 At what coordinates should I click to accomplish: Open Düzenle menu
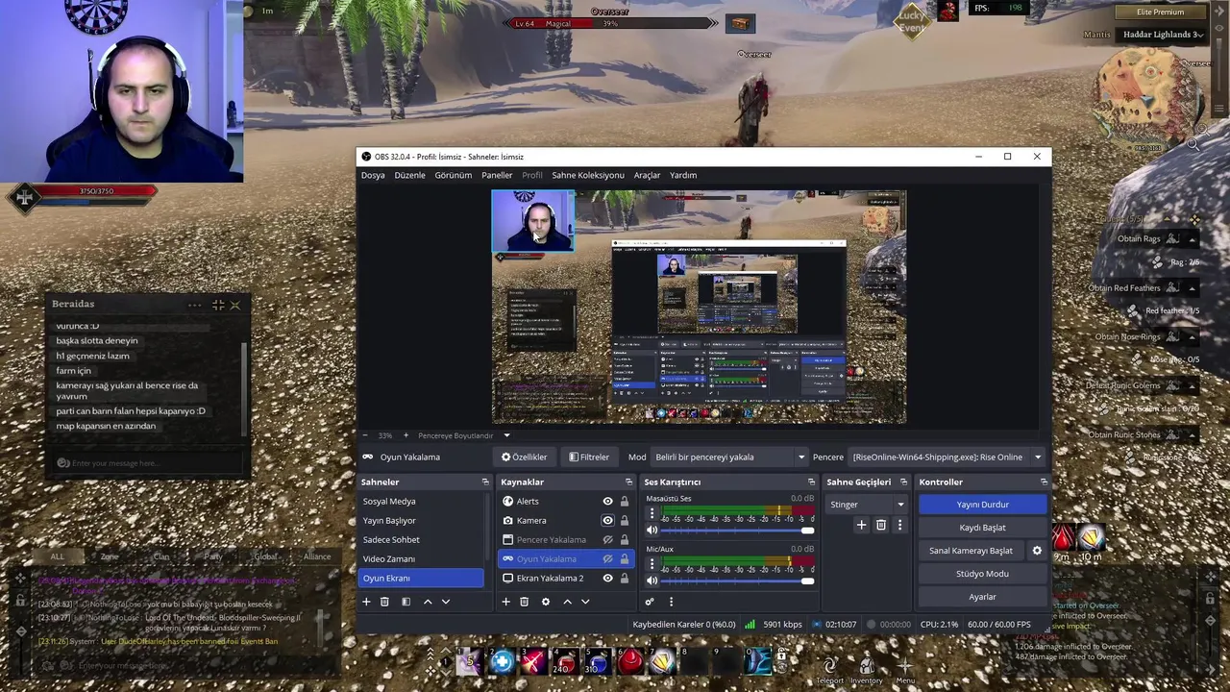click(x=409, y=175)
